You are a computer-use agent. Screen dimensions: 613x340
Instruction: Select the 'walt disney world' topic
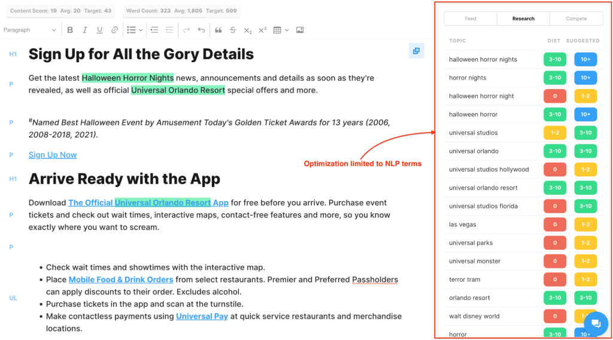coord(474,316)
